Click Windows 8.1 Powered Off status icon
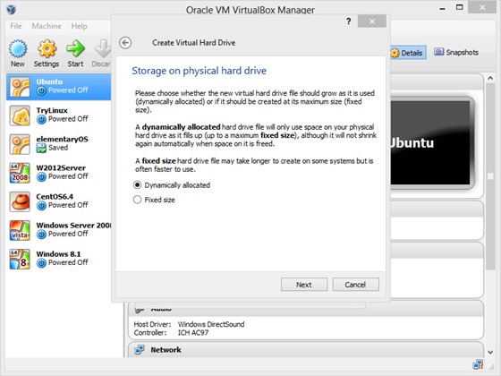 click(x=41, y=263)
